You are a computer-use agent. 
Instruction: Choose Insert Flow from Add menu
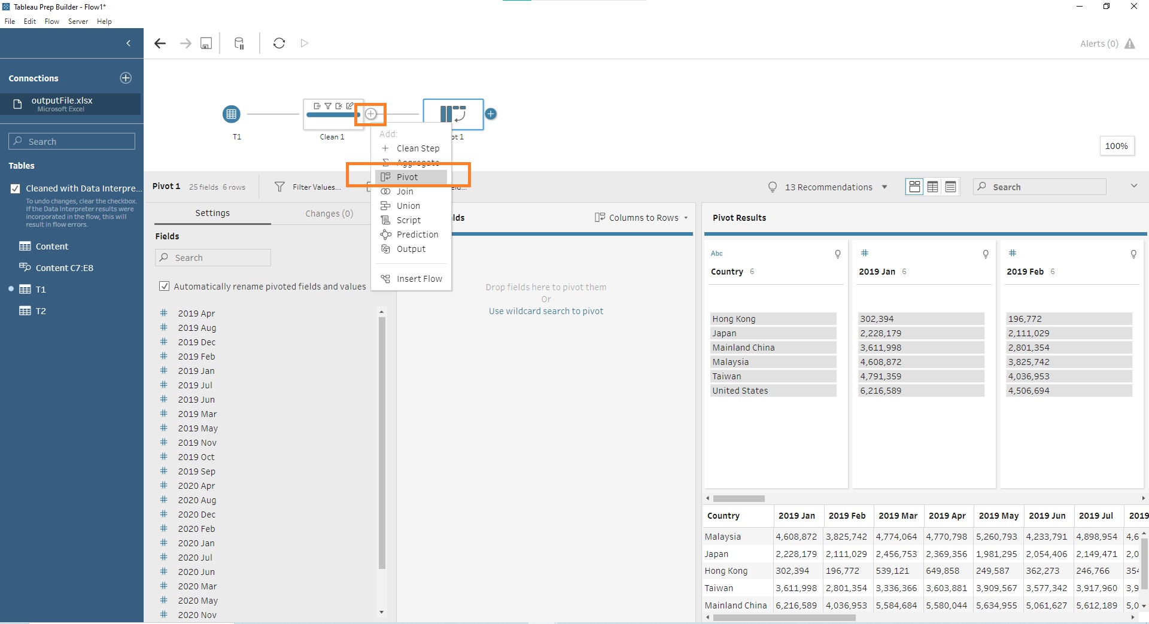(411, 279)
